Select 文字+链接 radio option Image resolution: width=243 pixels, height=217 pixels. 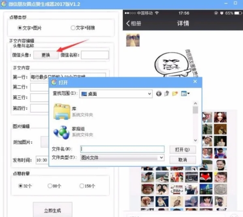73,28
